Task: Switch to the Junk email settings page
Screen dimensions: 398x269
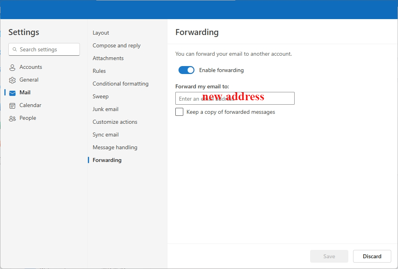Action: (x=105, y=109)
